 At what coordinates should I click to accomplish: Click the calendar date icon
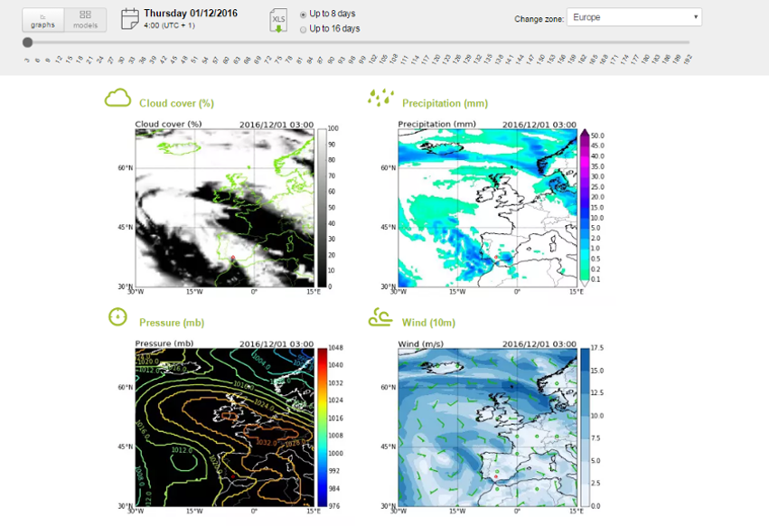click(x=130, y=18)
